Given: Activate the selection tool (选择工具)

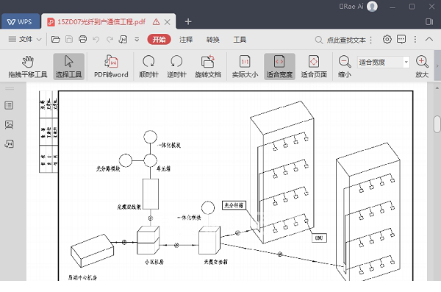Looking at the screenshot, I should click(68, 66).
